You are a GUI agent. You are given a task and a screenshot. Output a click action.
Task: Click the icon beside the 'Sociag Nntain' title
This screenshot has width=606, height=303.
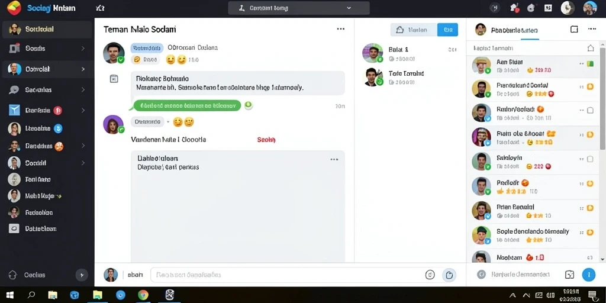[x=99, y=8]
